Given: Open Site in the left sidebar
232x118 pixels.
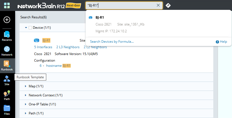Looking at the screenshot, I should pos(7,80).
